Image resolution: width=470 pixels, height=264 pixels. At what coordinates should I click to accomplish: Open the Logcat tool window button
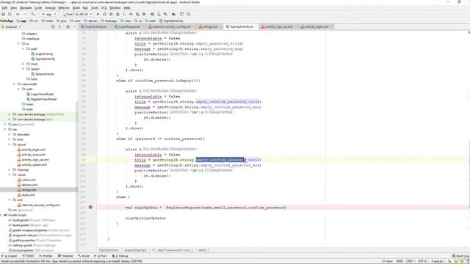click(10, 256)
